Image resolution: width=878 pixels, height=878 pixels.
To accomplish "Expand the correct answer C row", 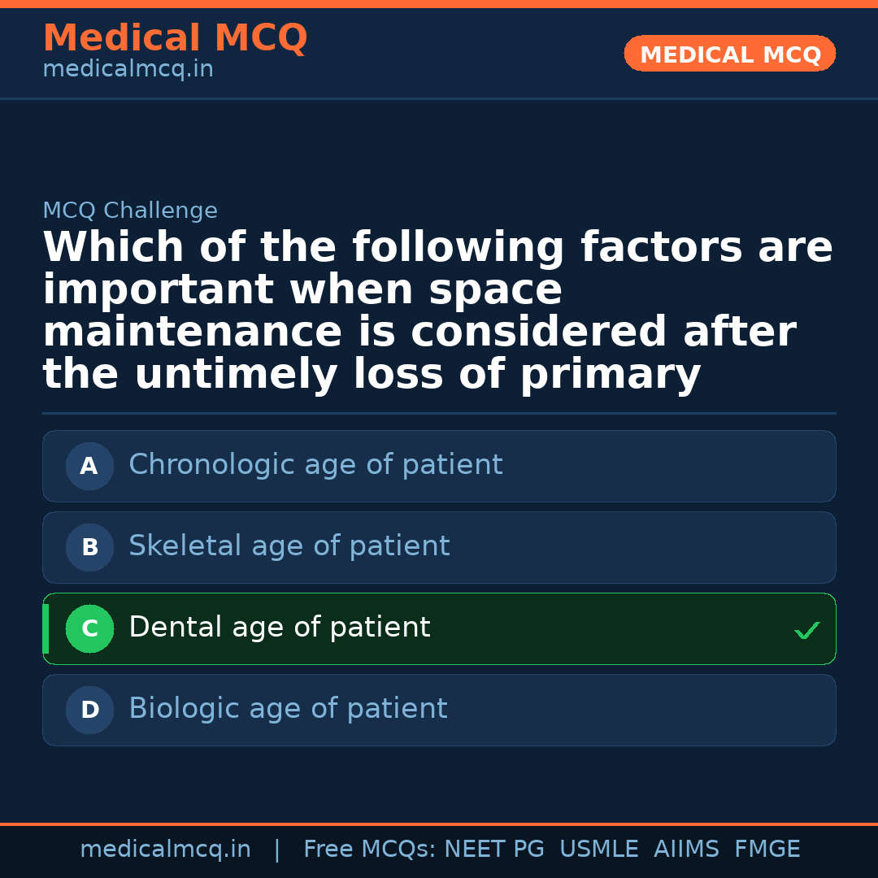I will point(439,628).
